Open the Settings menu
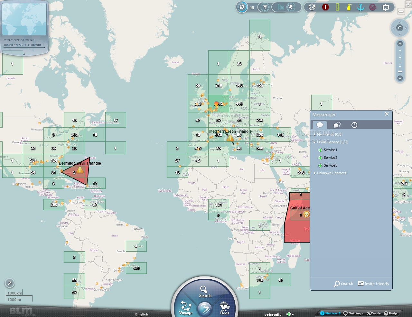Image resolution: width=412 pixels, height=317 pixels. click(353, 313)
